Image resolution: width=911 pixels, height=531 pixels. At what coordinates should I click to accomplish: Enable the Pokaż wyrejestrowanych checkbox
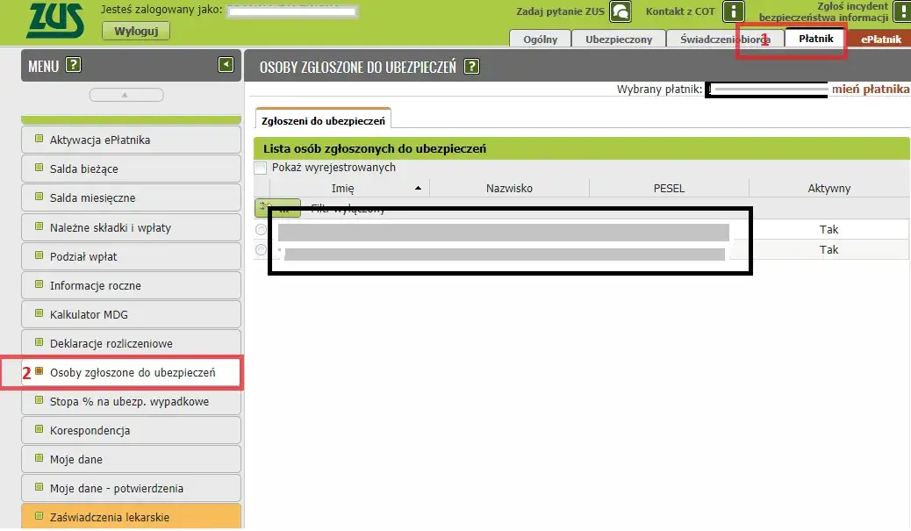point(261,168)
